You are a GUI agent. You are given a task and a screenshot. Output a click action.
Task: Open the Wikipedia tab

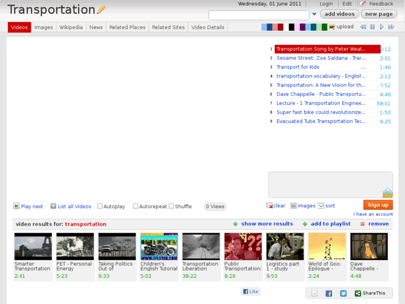(71, 27)
